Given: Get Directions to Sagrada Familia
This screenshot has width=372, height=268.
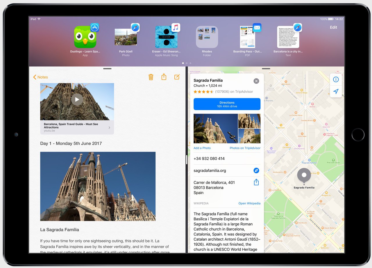Looking at the screenshot, I should (x=227, y=104).
